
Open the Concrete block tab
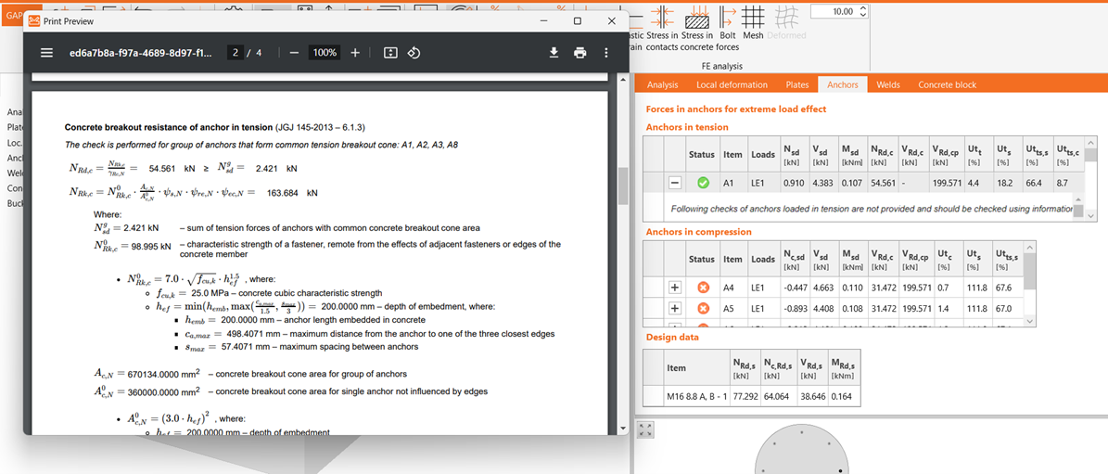[x=947, y=84]
